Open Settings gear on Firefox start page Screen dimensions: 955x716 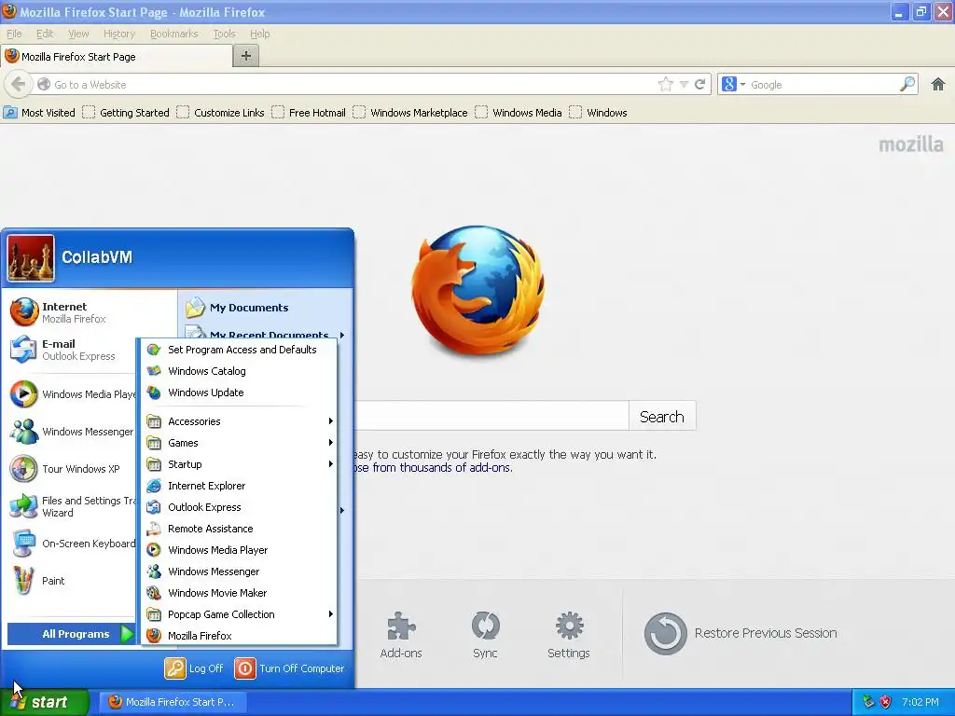click(569, 635)
